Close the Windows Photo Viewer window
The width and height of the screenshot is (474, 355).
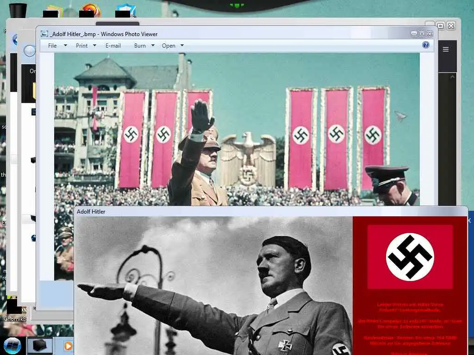pos(430,34)
